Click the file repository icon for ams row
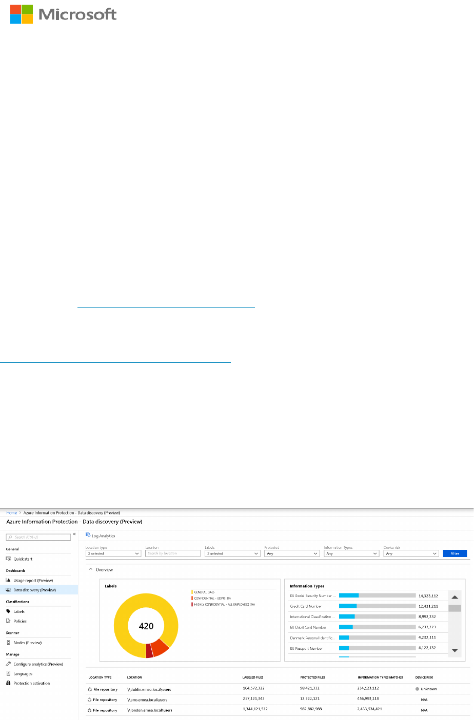 pos(90,700)
